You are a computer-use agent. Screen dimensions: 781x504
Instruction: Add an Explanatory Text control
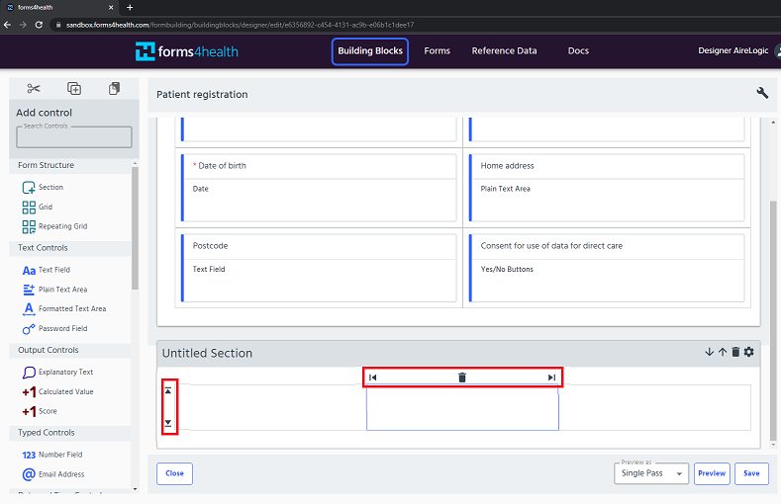pyautogui.click(x=57, y=373)
